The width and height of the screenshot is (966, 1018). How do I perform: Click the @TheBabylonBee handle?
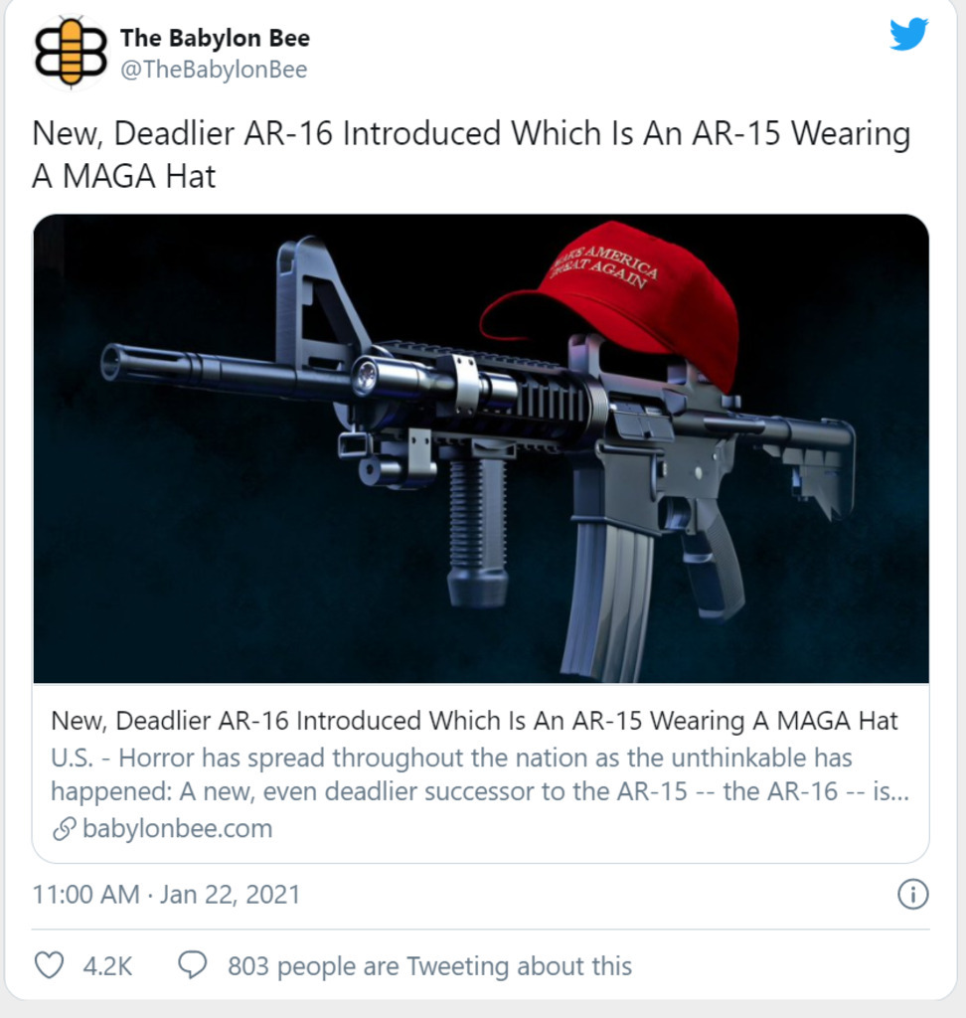pyautogui.click(x=214, y=70)
